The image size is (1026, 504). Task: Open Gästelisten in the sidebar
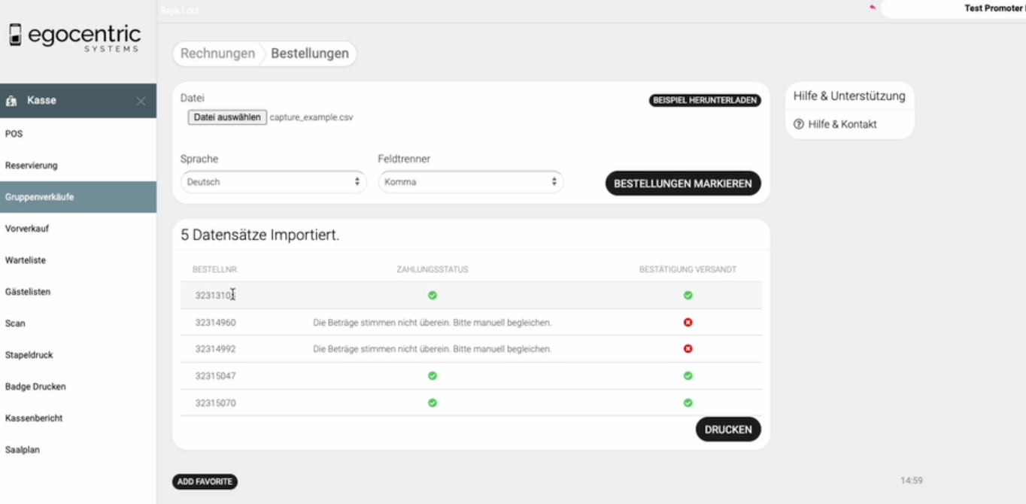pyautogui.click(x=28, y=292)
